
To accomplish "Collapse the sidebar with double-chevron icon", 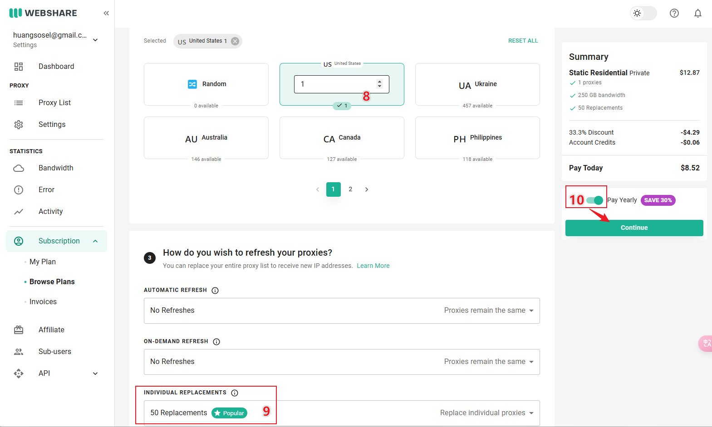I will click(106, 13).
